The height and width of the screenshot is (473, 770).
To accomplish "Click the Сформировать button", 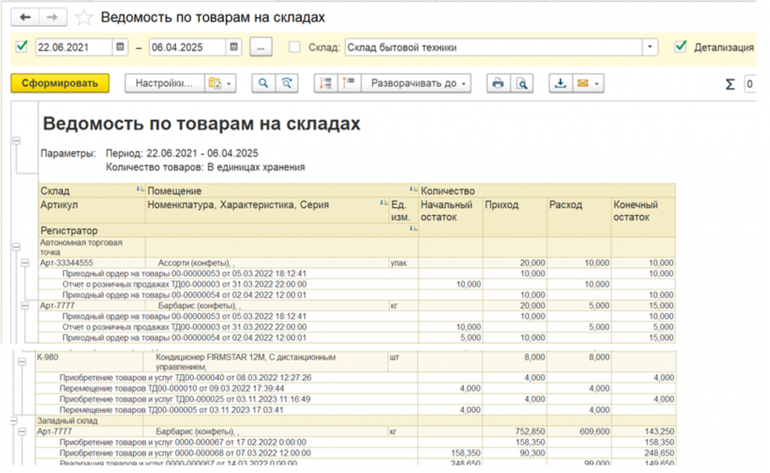I will pos(60,83).
